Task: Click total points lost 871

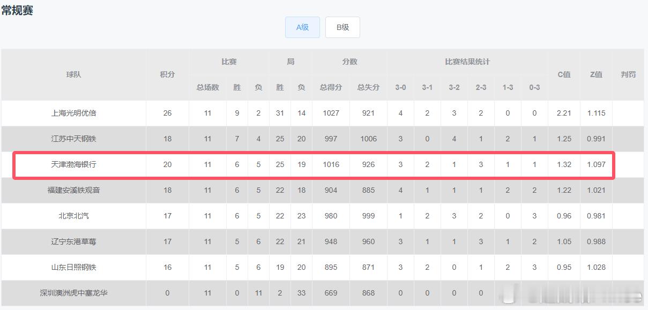Action: click(x=368, y=267)
